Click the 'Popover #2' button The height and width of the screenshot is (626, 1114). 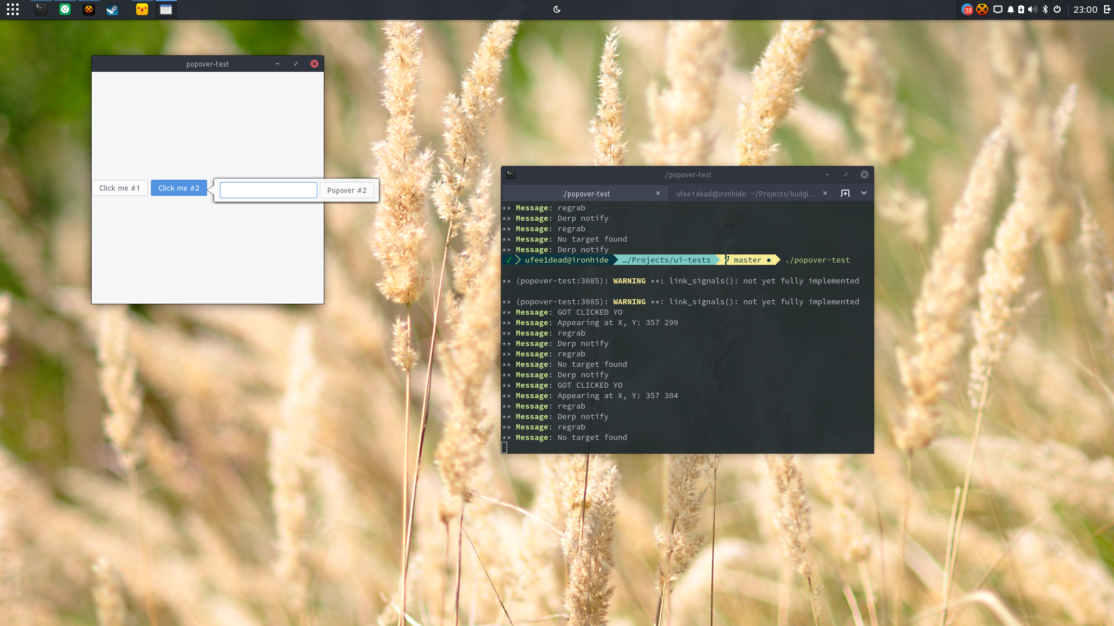point(347,190)
